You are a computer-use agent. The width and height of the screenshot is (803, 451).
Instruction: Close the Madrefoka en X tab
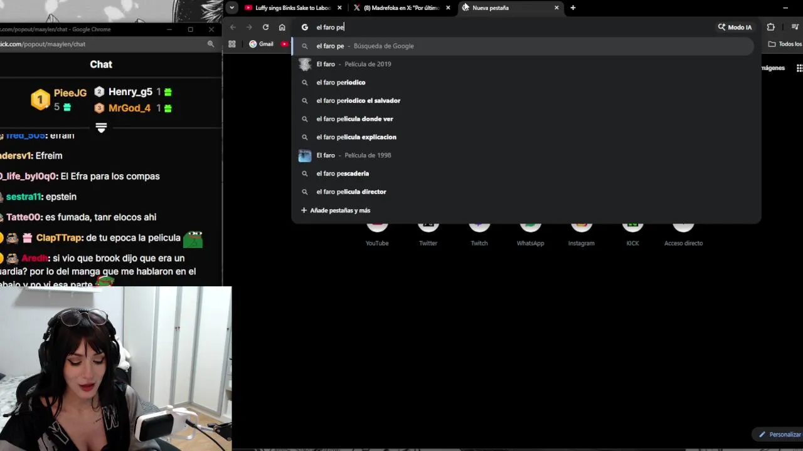(448, 8)
